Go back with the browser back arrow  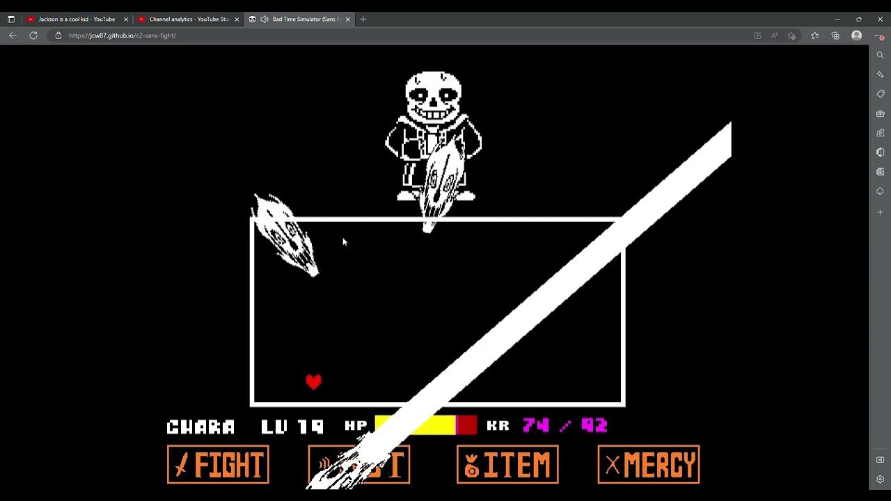point(13,35)
